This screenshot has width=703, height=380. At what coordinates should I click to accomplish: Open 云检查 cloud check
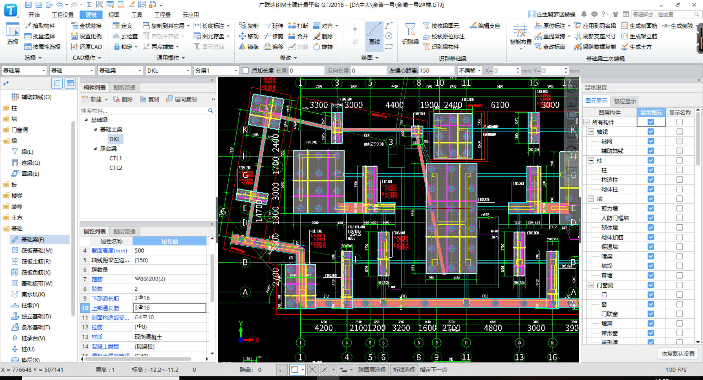click(x=125, y=36)
